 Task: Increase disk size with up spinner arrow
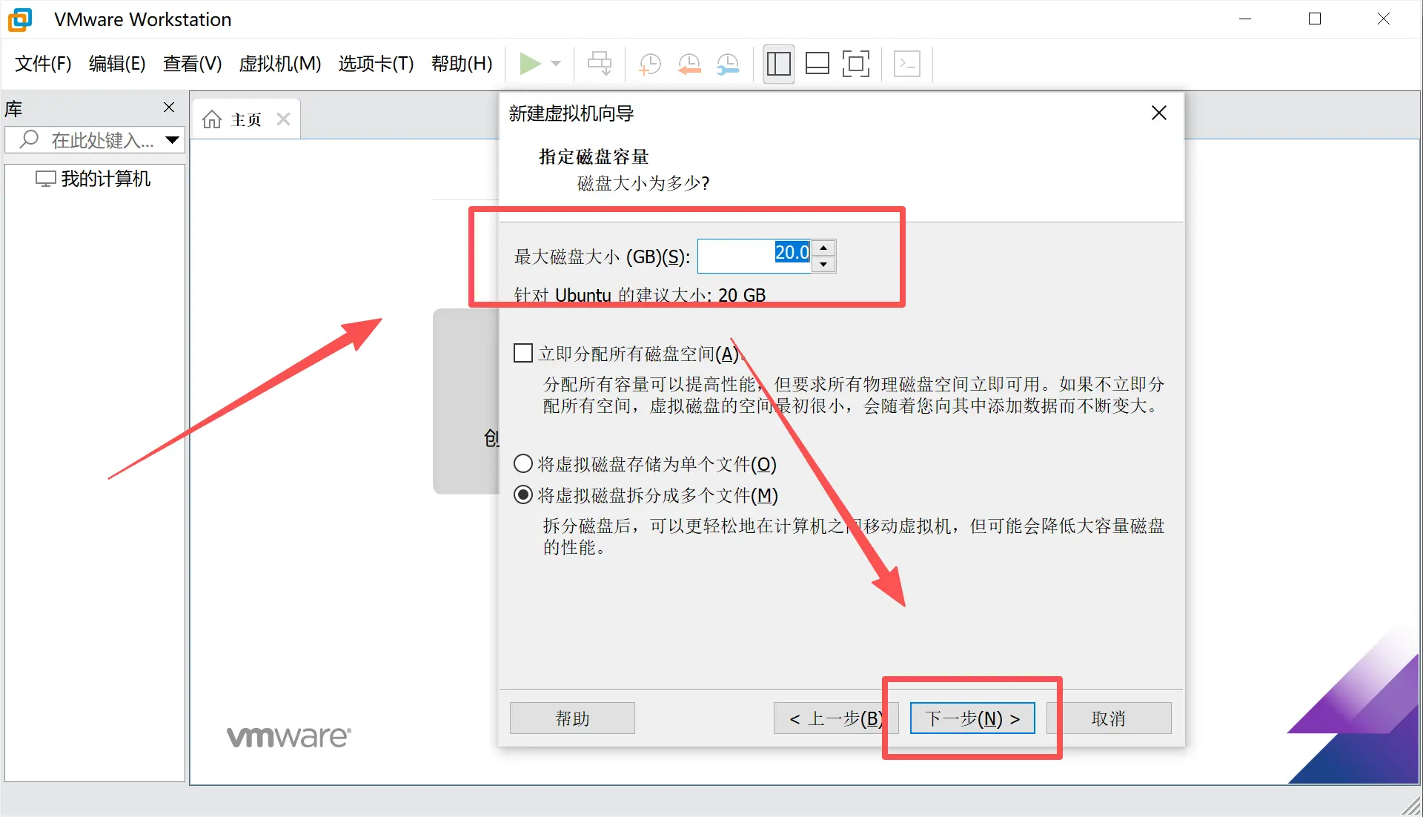pos(823,248)
